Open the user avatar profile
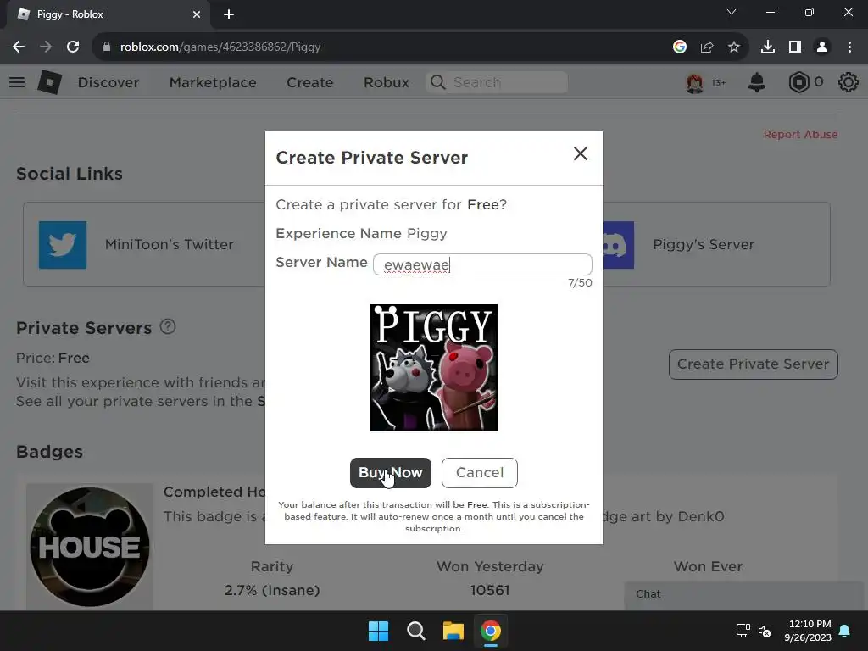The image size is (868, 651). (695, 82)
